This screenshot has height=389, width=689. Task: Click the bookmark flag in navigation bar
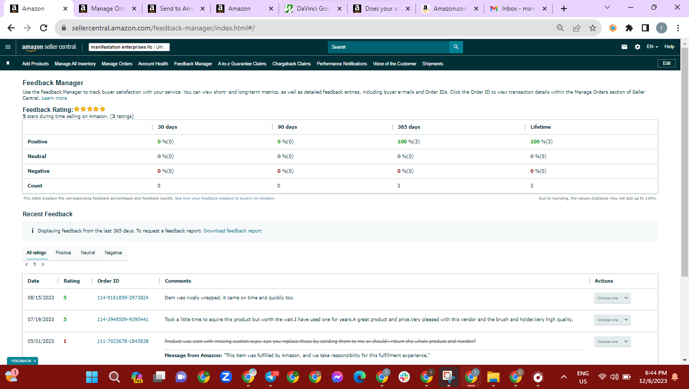(8, 63)
